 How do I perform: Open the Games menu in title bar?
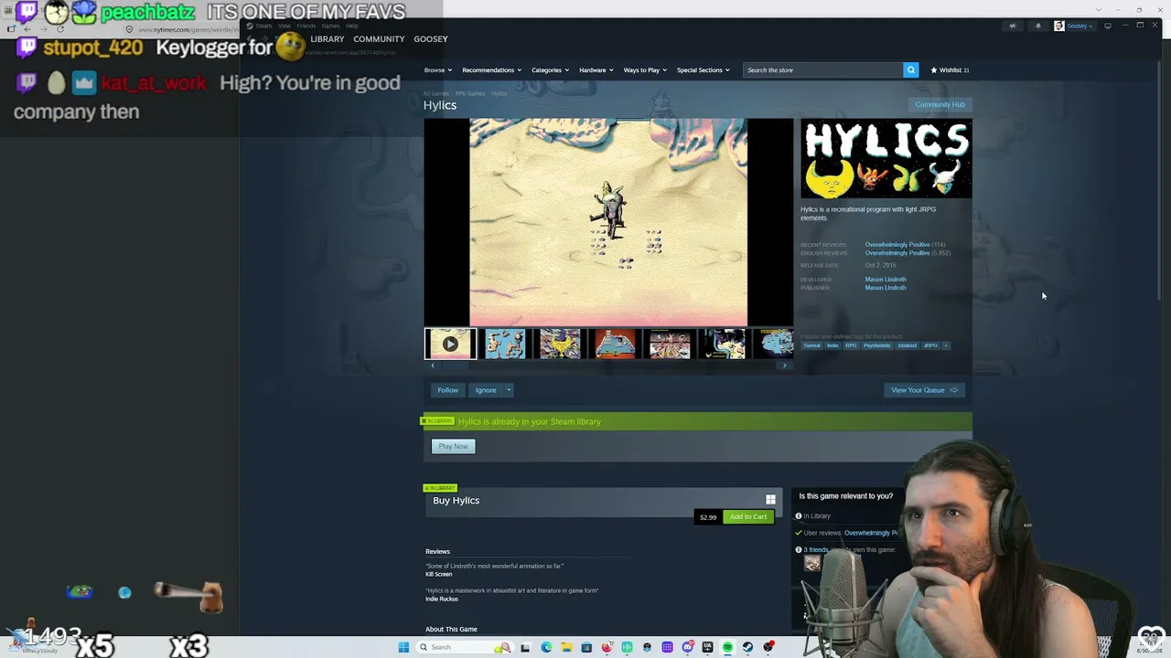point(330,26)
